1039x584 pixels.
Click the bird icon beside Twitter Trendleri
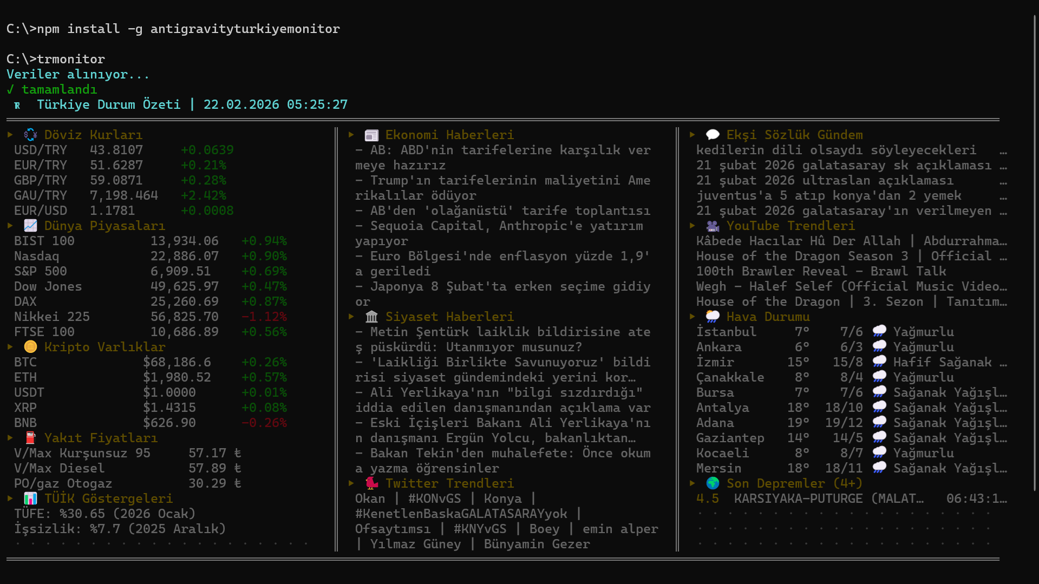click(x=371, y=483)
